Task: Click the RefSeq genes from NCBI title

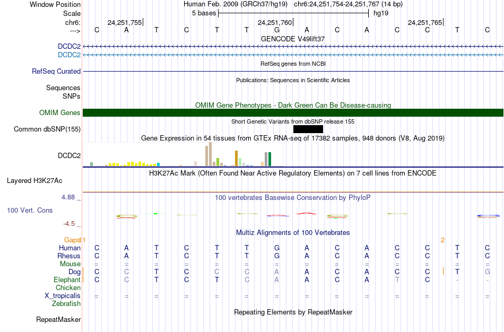Action: click(293, 64)
